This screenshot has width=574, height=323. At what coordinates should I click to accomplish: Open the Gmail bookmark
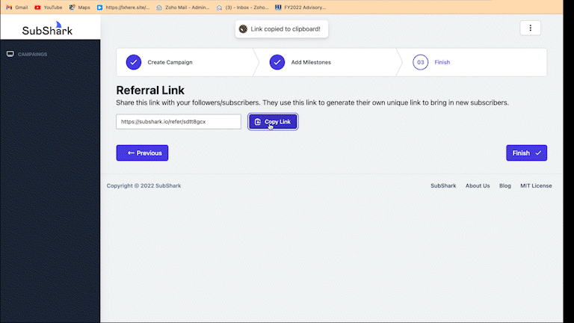[17, 7]
